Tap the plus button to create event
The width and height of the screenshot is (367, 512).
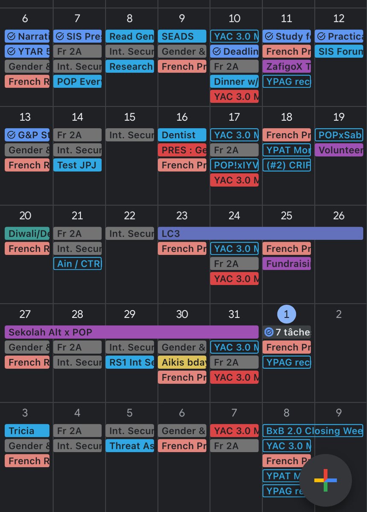tap(326, 480)
